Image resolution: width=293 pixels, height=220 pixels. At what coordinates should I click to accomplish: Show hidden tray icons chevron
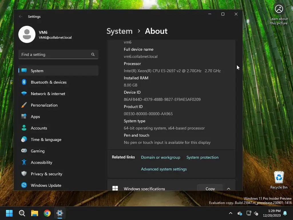point(231,213)
